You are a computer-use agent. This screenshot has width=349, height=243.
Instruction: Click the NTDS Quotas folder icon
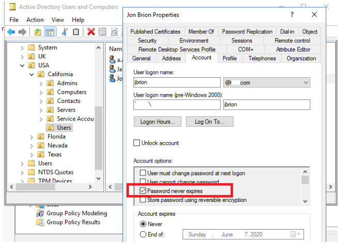(x=31, y=172)
